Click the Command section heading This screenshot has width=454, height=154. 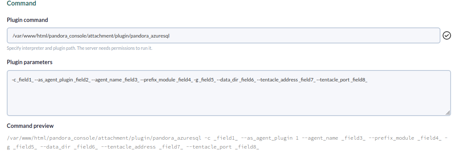(x=22, y=3)
